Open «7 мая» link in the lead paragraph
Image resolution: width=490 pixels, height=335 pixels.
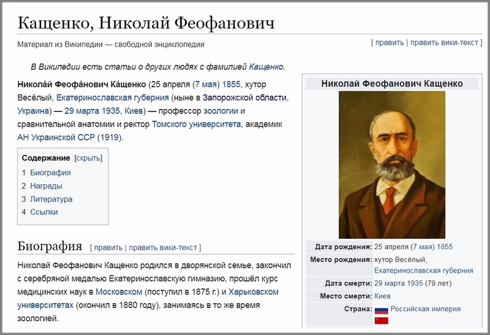(206, 85)
